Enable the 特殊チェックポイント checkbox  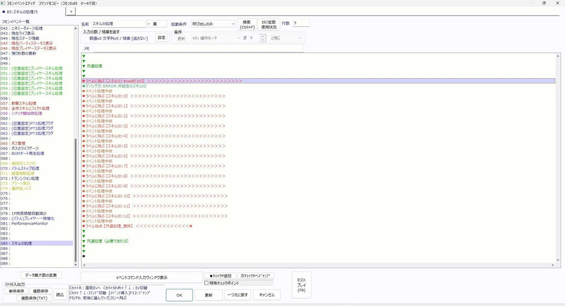pyautogui.click(x=207, y=283)
